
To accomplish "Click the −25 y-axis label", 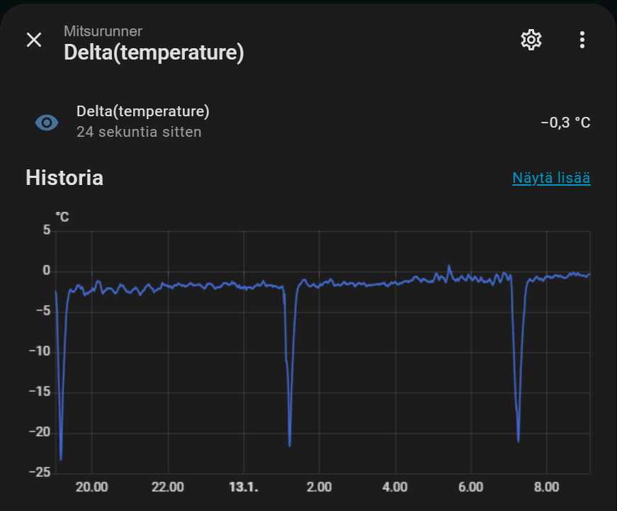I will click(x=40, y=473).
